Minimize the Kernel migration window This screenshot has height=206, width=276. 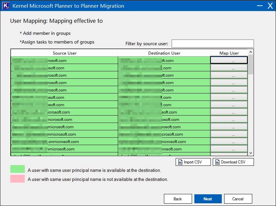coord(260,6)
